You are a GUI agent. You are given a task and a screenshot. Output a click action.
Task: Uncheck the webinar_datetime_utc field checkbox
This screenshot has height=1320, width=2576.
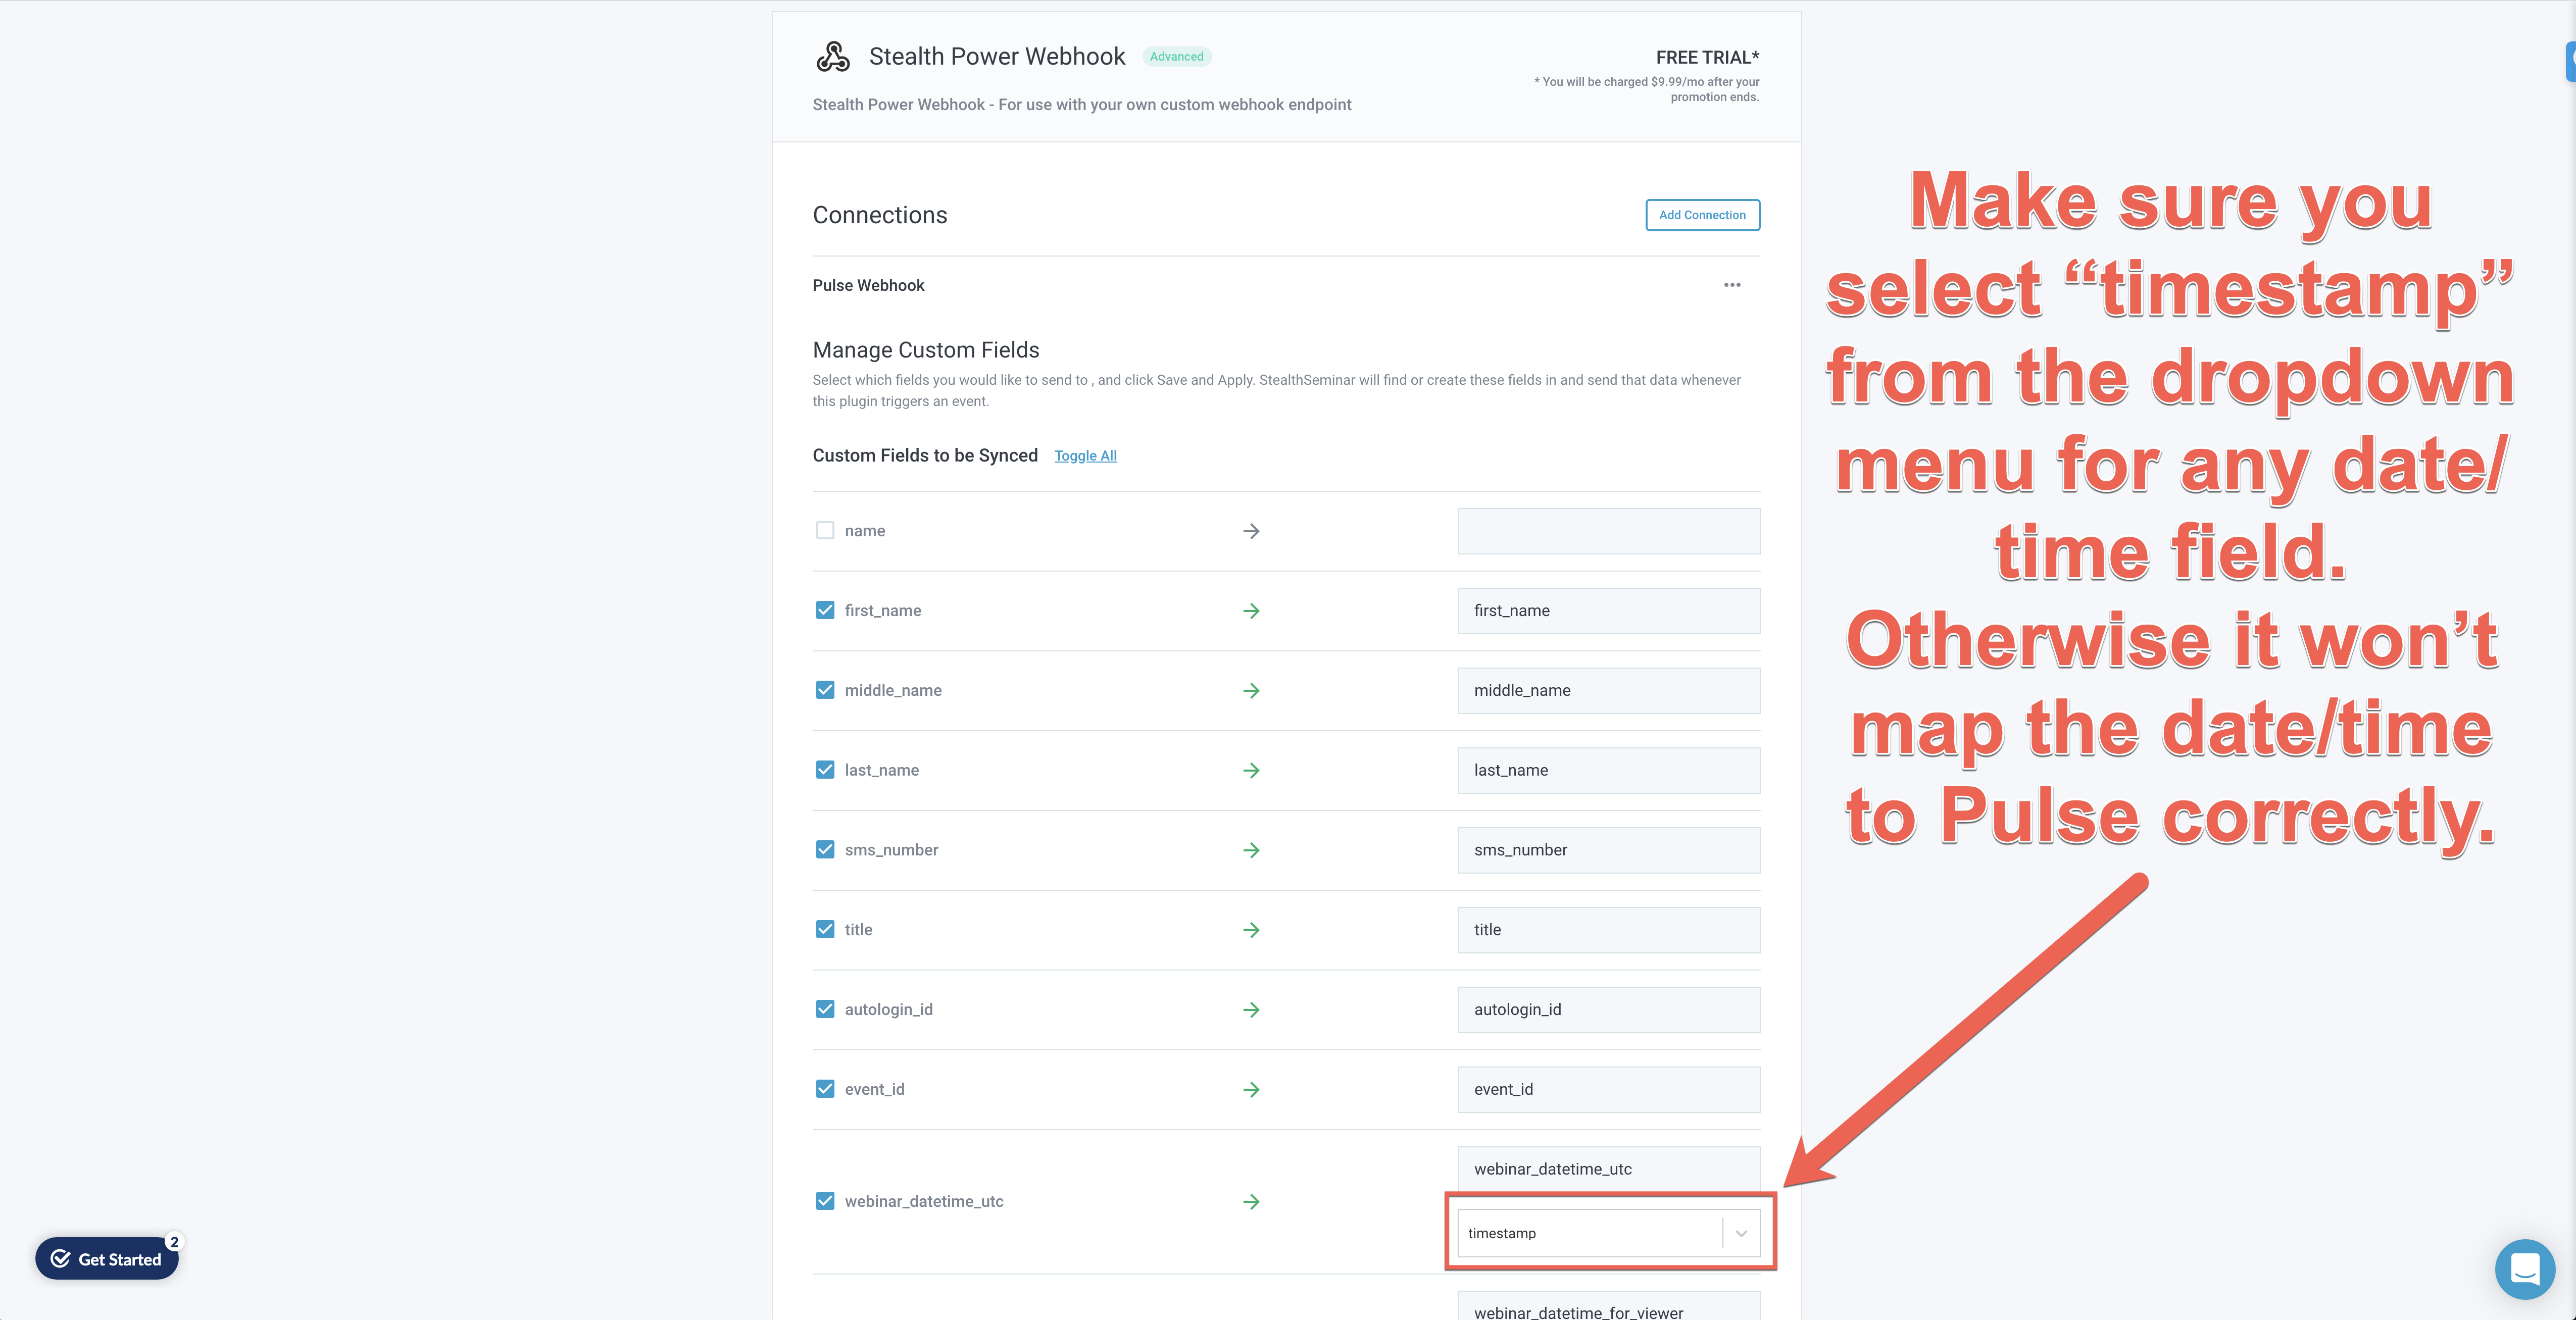click(x=825, y=1201)
